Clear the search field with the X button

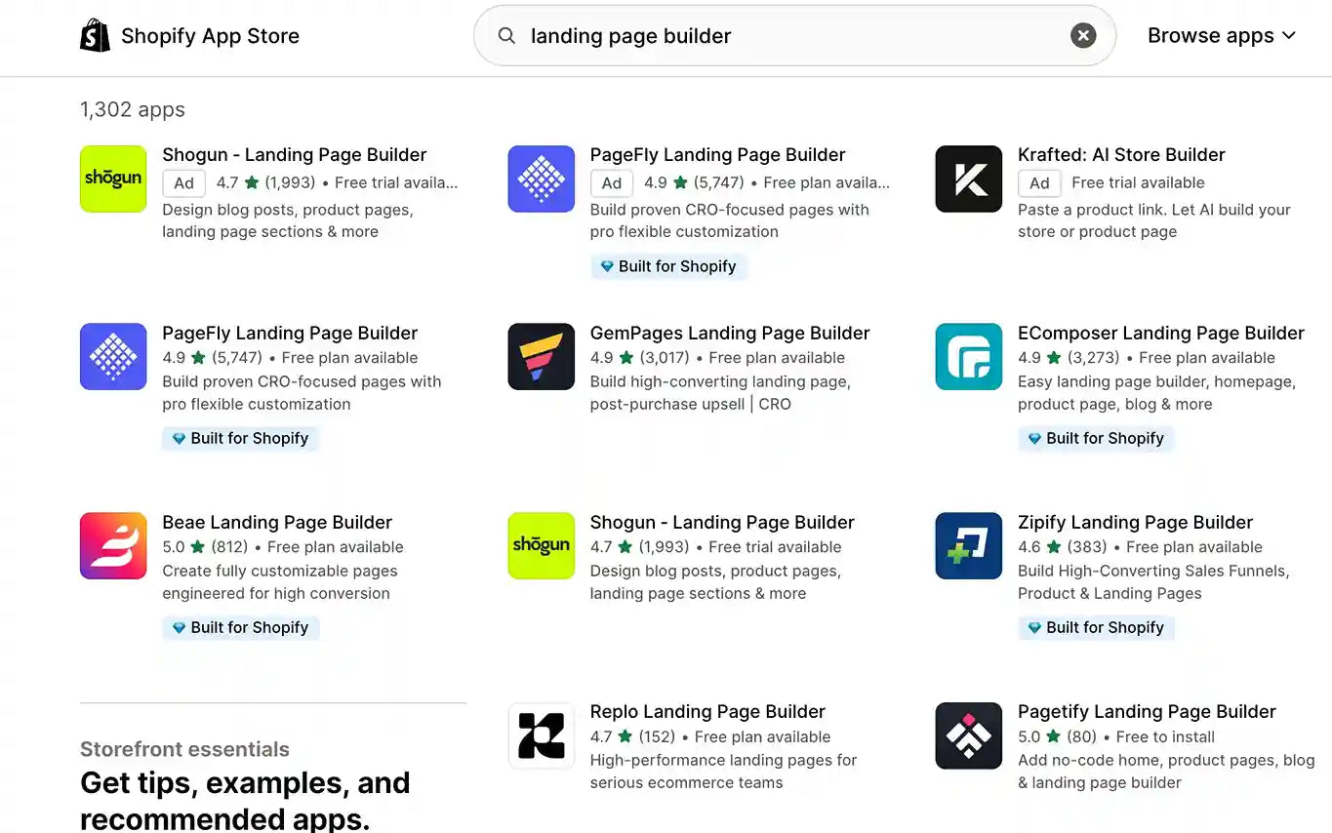(1083, 35)
